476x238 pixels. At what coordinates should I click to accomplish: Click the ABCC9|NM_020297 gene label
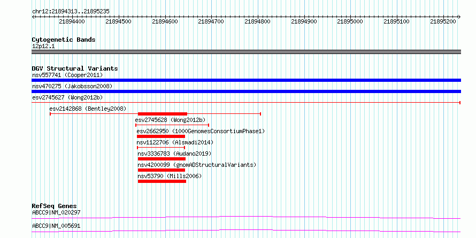coord(56,212)
